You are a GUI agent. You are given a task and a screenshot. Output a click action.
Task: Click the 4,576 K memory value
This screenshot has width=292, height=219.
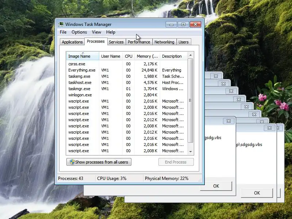click(x=150, y=82)
